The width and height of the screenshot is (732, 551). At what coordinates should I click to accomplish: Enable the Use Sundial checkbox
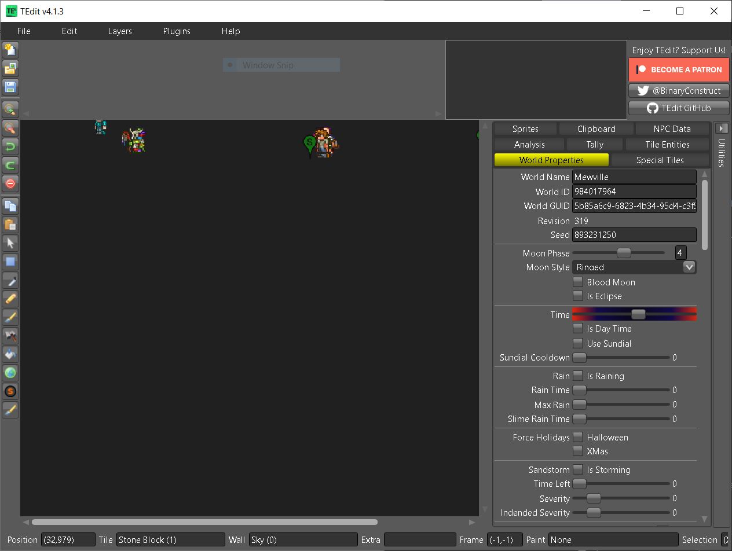578,343
